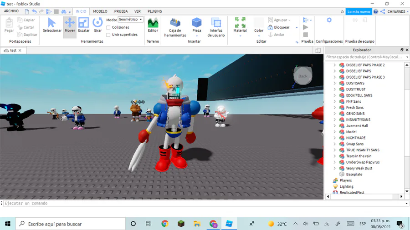Enable the Unir superficies checkbox
This screenshot has height=230, width=410.
[x=108, y=35]
